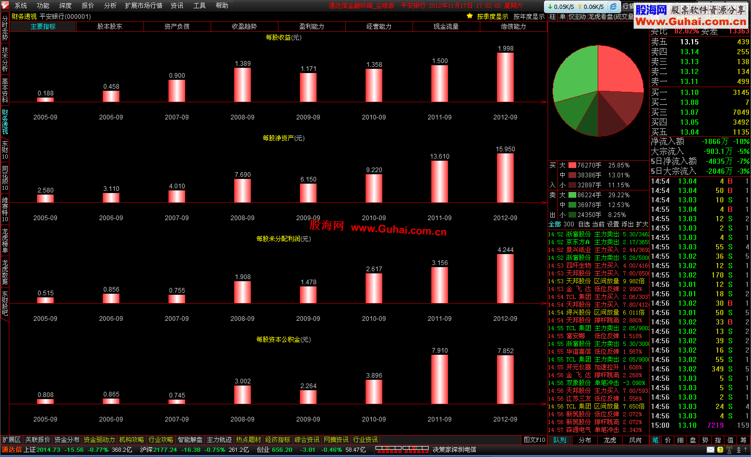Select the 分布 tab below monitor list
751x457 pixels.
click(x=585, y=440)
